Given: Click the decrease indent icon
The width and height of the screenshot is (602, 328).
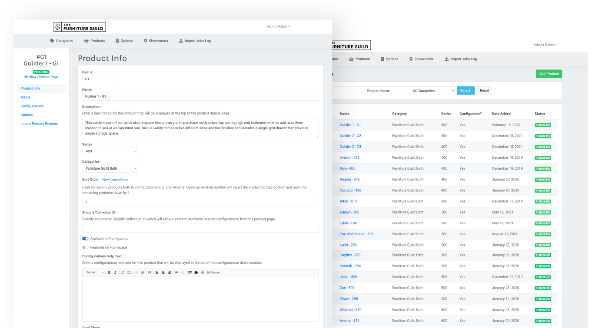Looking at the screenshot, I should (x=136, y=272).
